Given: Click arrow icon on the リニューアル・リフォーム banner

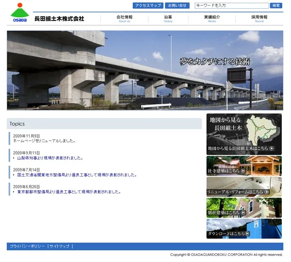Looking at the screenshot, I should tap(267, 192).
